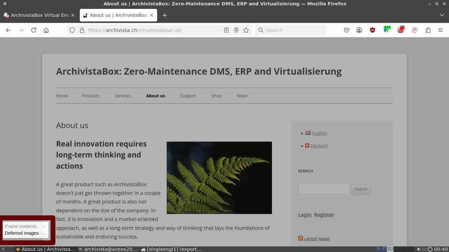Click the highlighted Firefox tray icon in taskbar
The height and width of the screenshot is (252, 449).
(x=390, y=249)
